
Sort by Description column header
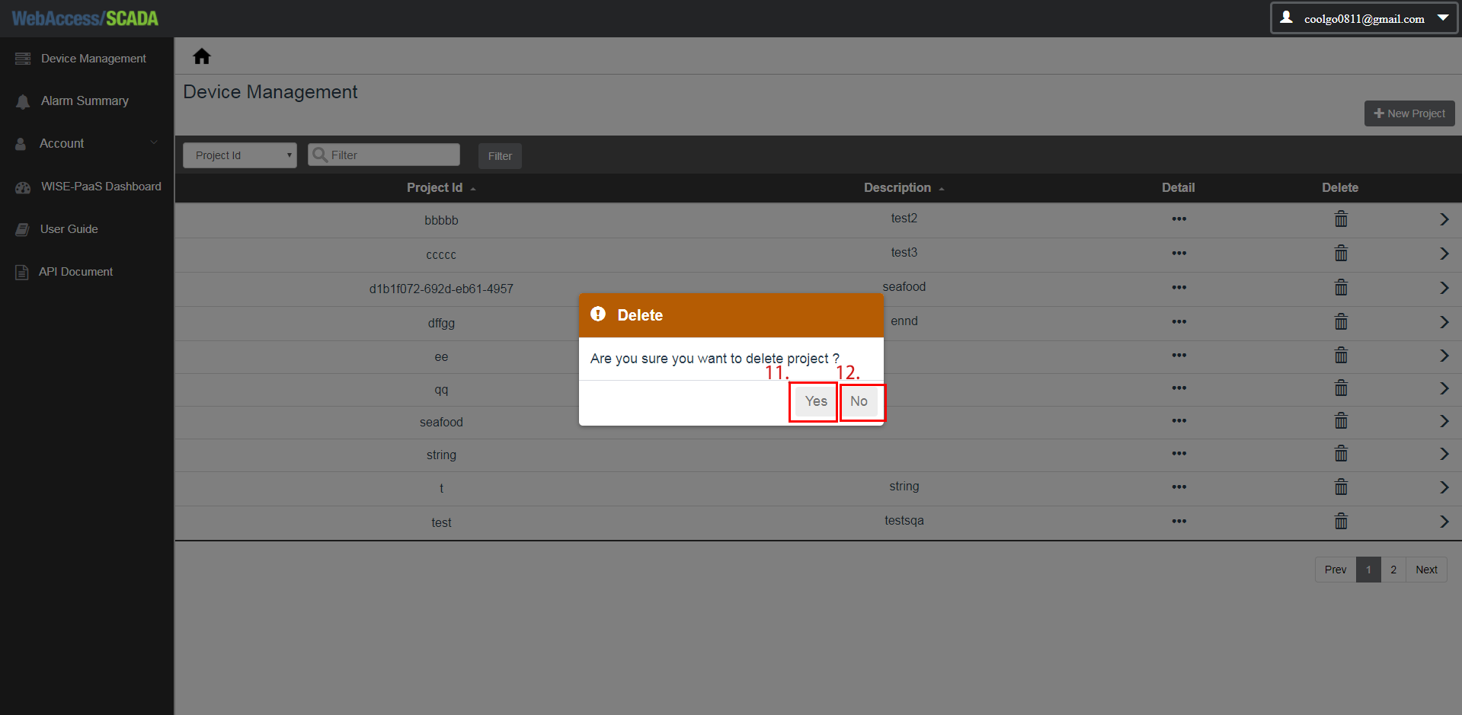904,187
